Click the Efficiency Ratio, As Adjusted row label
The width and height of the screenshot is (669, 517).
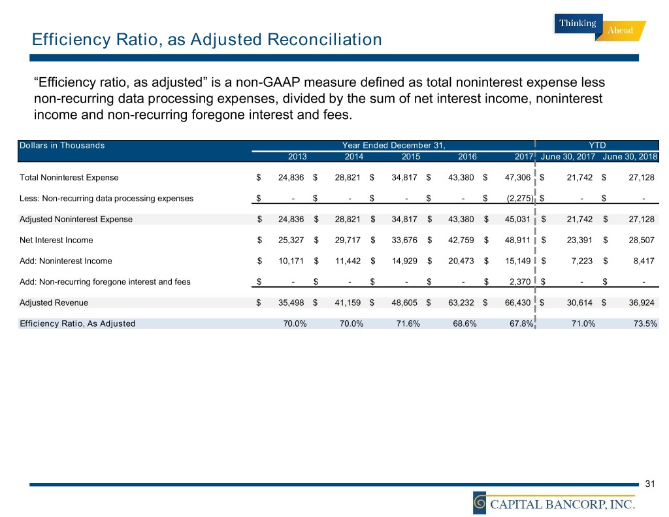[77, 324]
